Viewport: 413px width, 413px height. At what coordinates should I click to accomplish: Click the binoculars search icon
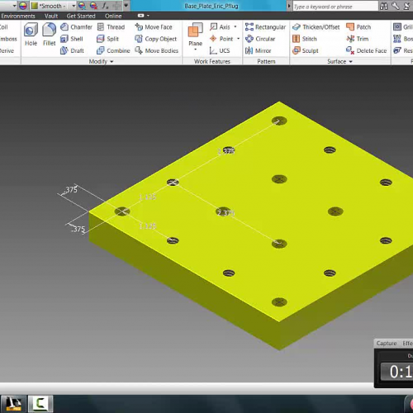(x=383, y=6)
